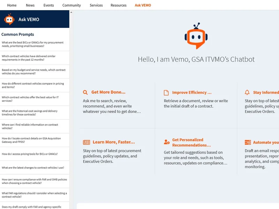The image size is (279, 209).
Task: Click the user-gear icon beside Get Personalized Recommendations
Action: tap(167, 142)
